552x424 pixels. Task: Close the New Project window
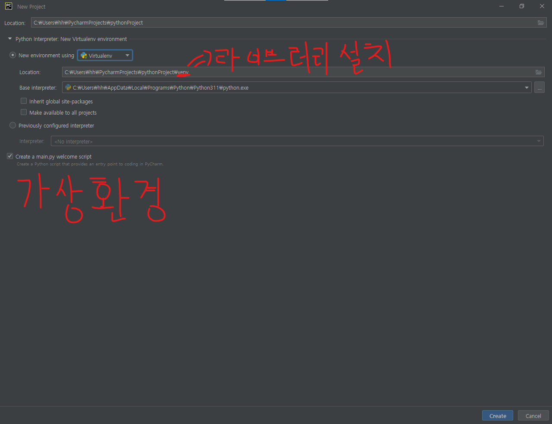(x=542, y=6)
